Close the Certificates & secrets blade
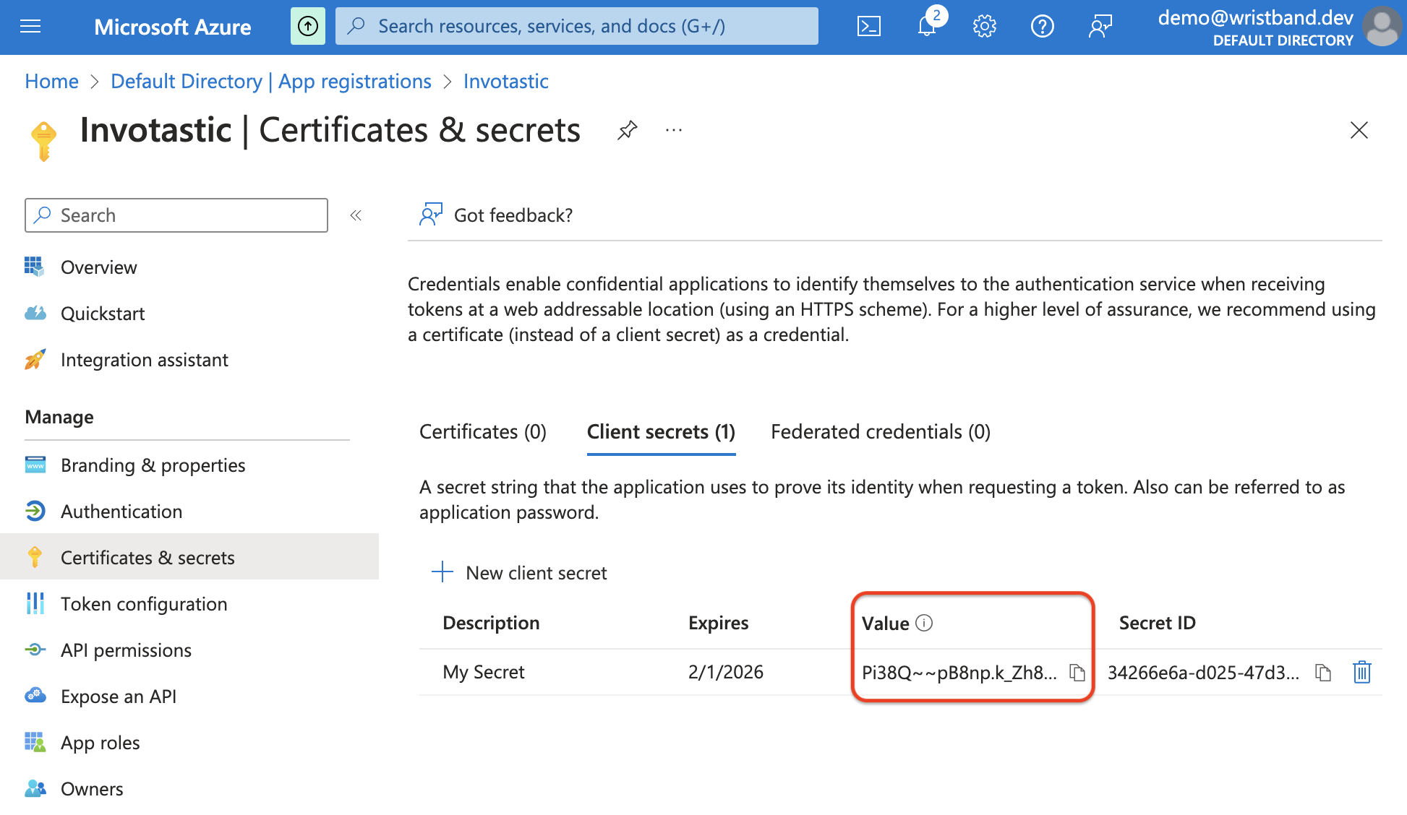This screenshot has height=815, width=1407. coord(1359,130)
